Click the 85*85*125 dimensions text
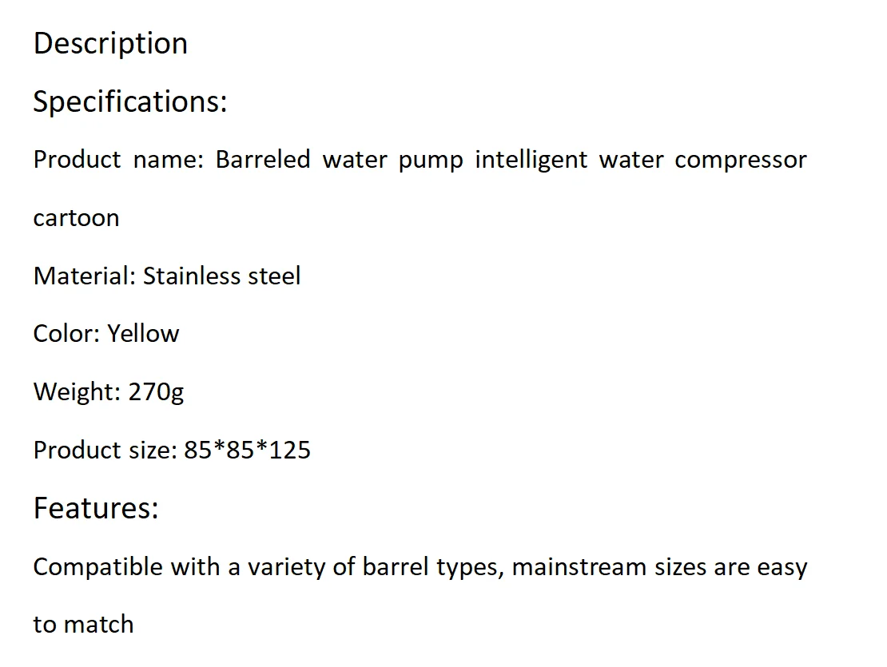Image resolution: width=887 pixels, height=667 pixels. click(247, 451)
